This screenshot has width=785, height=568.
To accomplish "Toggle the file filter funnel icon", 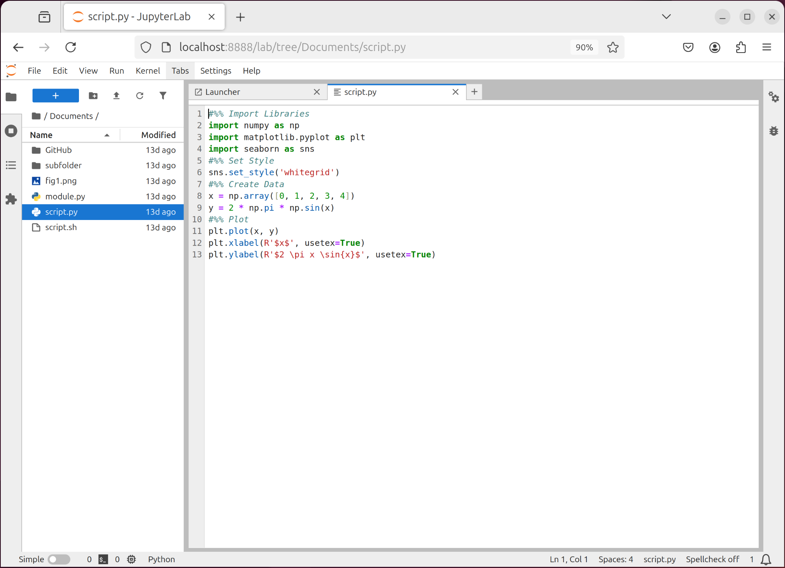I will (163, 96).
